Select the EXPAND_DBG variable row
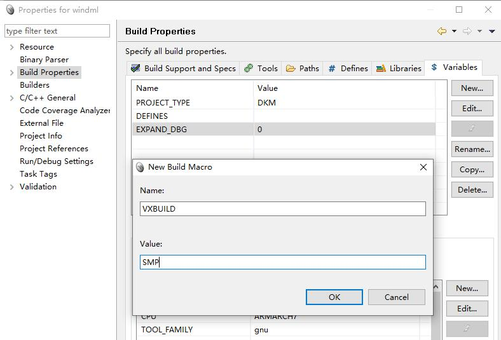Viewport: 501px width, 340px height. point(284,129)
